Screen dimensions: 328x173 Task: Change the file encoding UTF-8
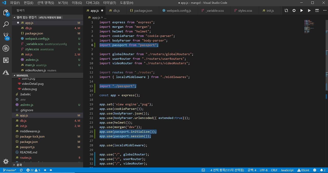point(263,170)
